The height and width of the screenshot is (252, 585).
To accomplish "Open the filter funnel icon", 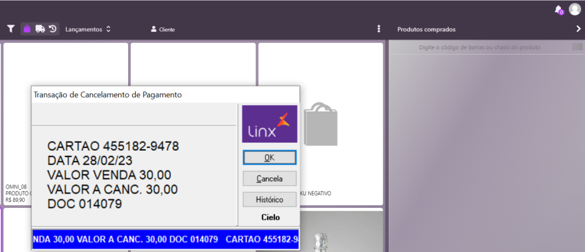I will point(11,29).
